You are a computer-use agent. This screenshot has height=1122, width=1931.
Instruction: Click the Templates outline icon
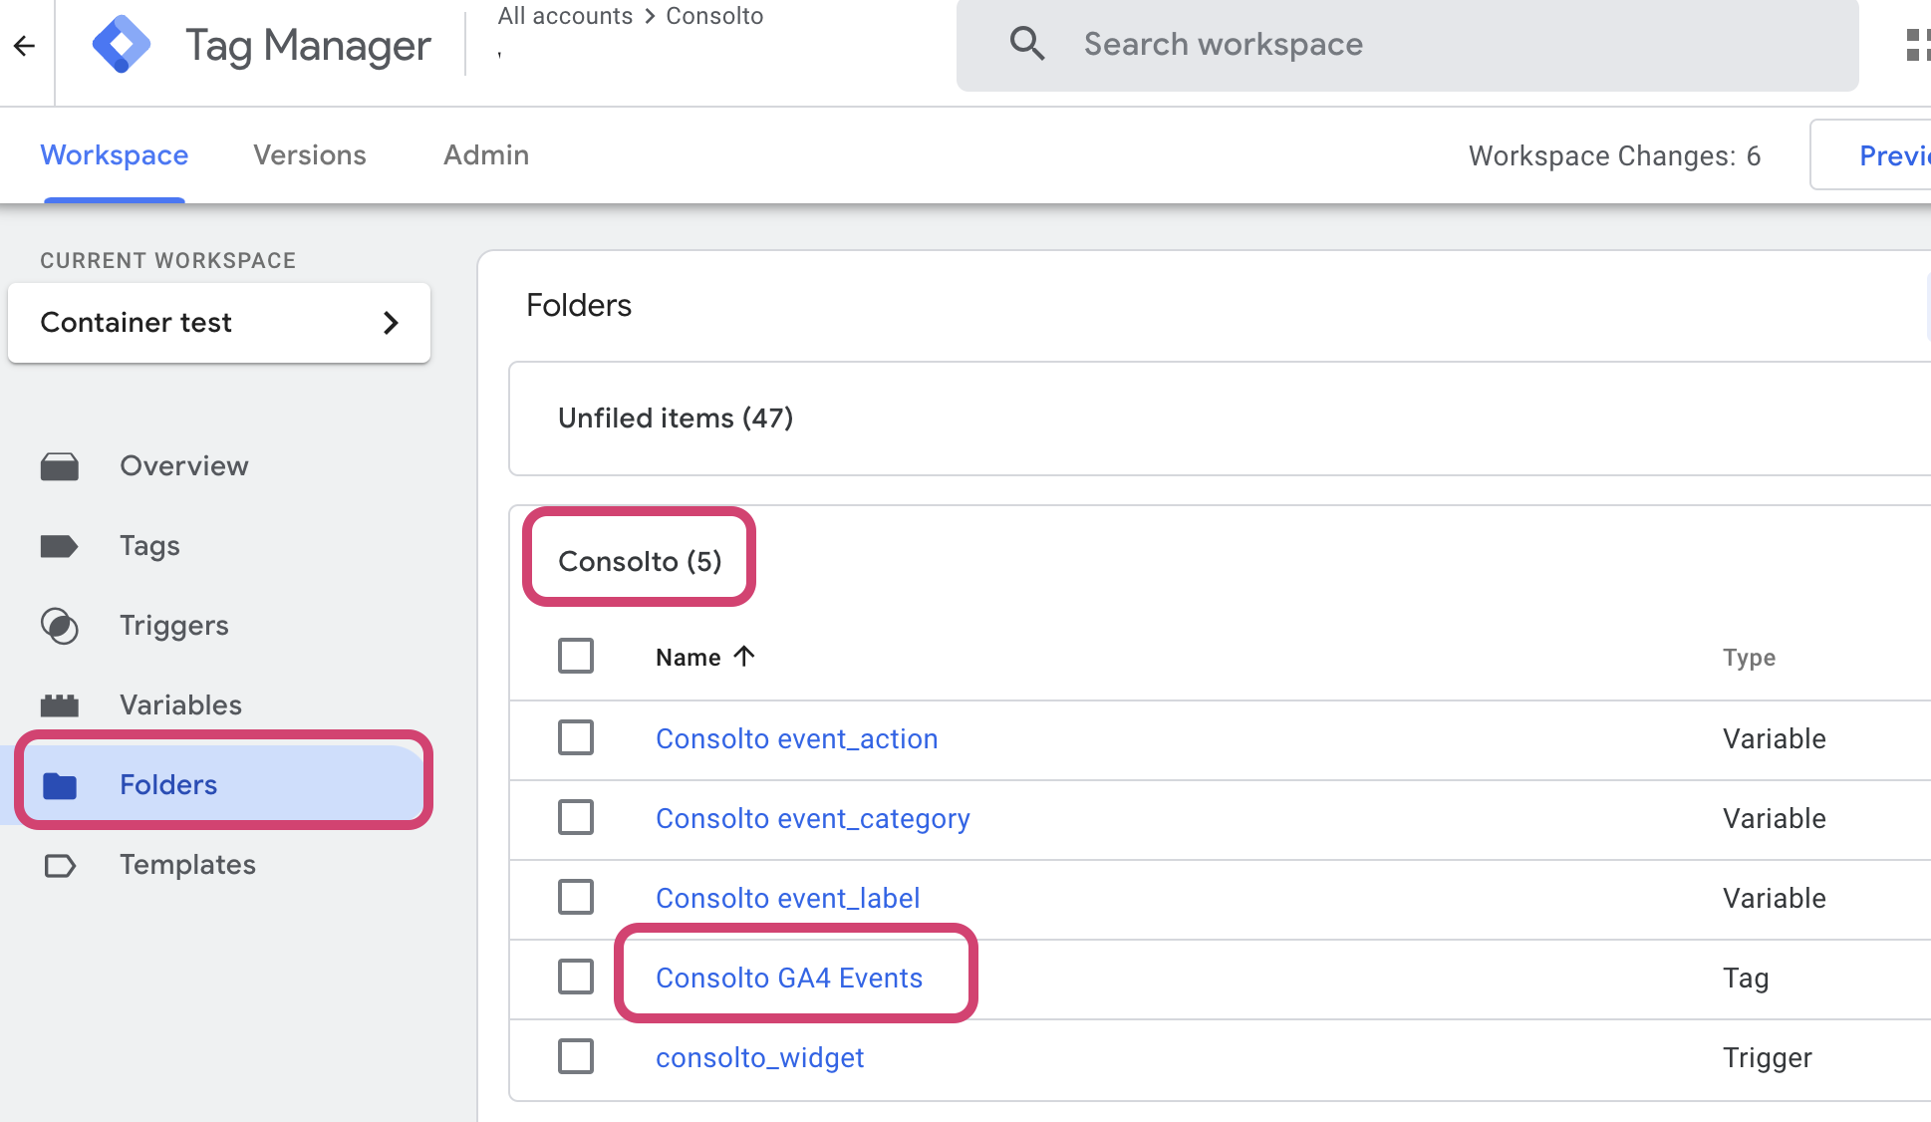(x=60, y=865)
